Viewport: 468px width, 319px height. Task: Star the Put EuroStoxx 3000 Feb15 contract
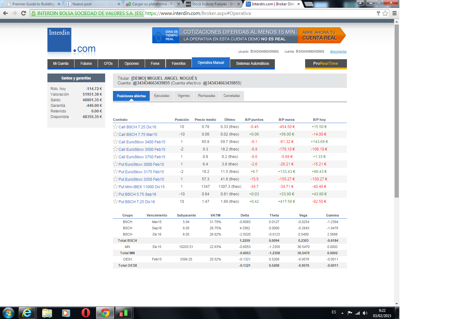coord(115,164)
